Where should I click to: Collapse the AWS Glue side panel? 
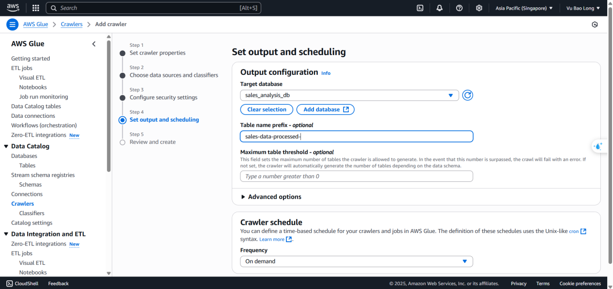(94, 44)
